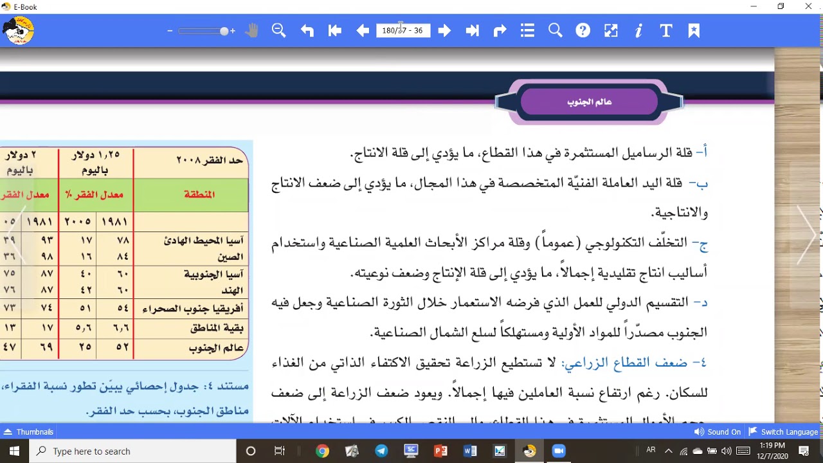Click the undo back arrow icon

point(307,30)
